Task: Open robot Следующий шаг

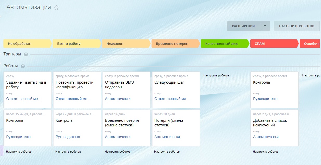Action: pyautogui.click(x=176, y=90)
